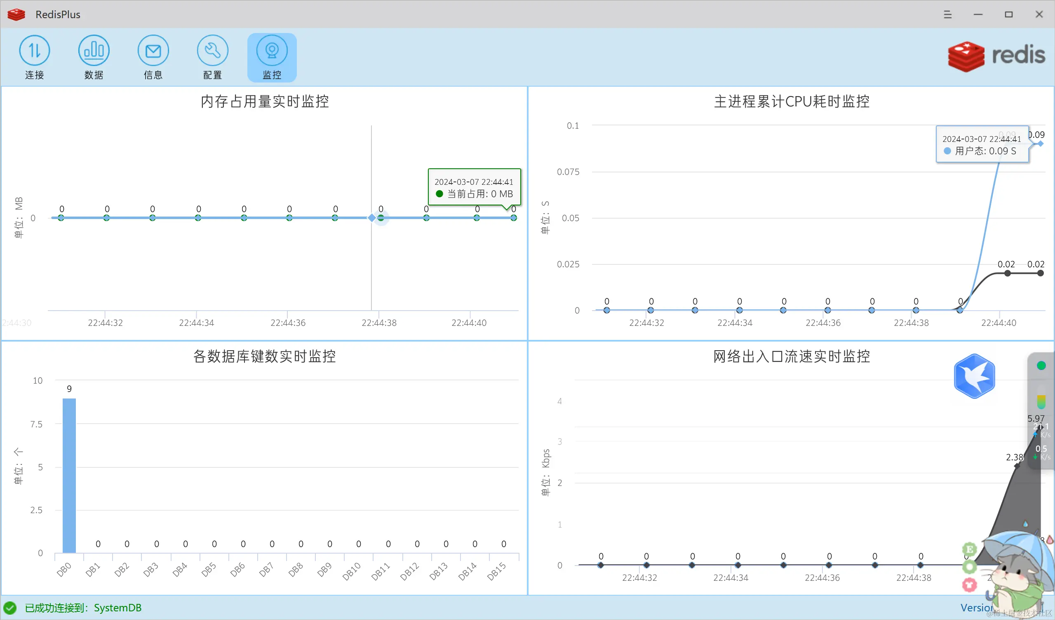Viewport: 1055px width, 620px height.
Task: Select the 监控 monitoring icon
Action: pyautogui.click(x=272, y=51)
